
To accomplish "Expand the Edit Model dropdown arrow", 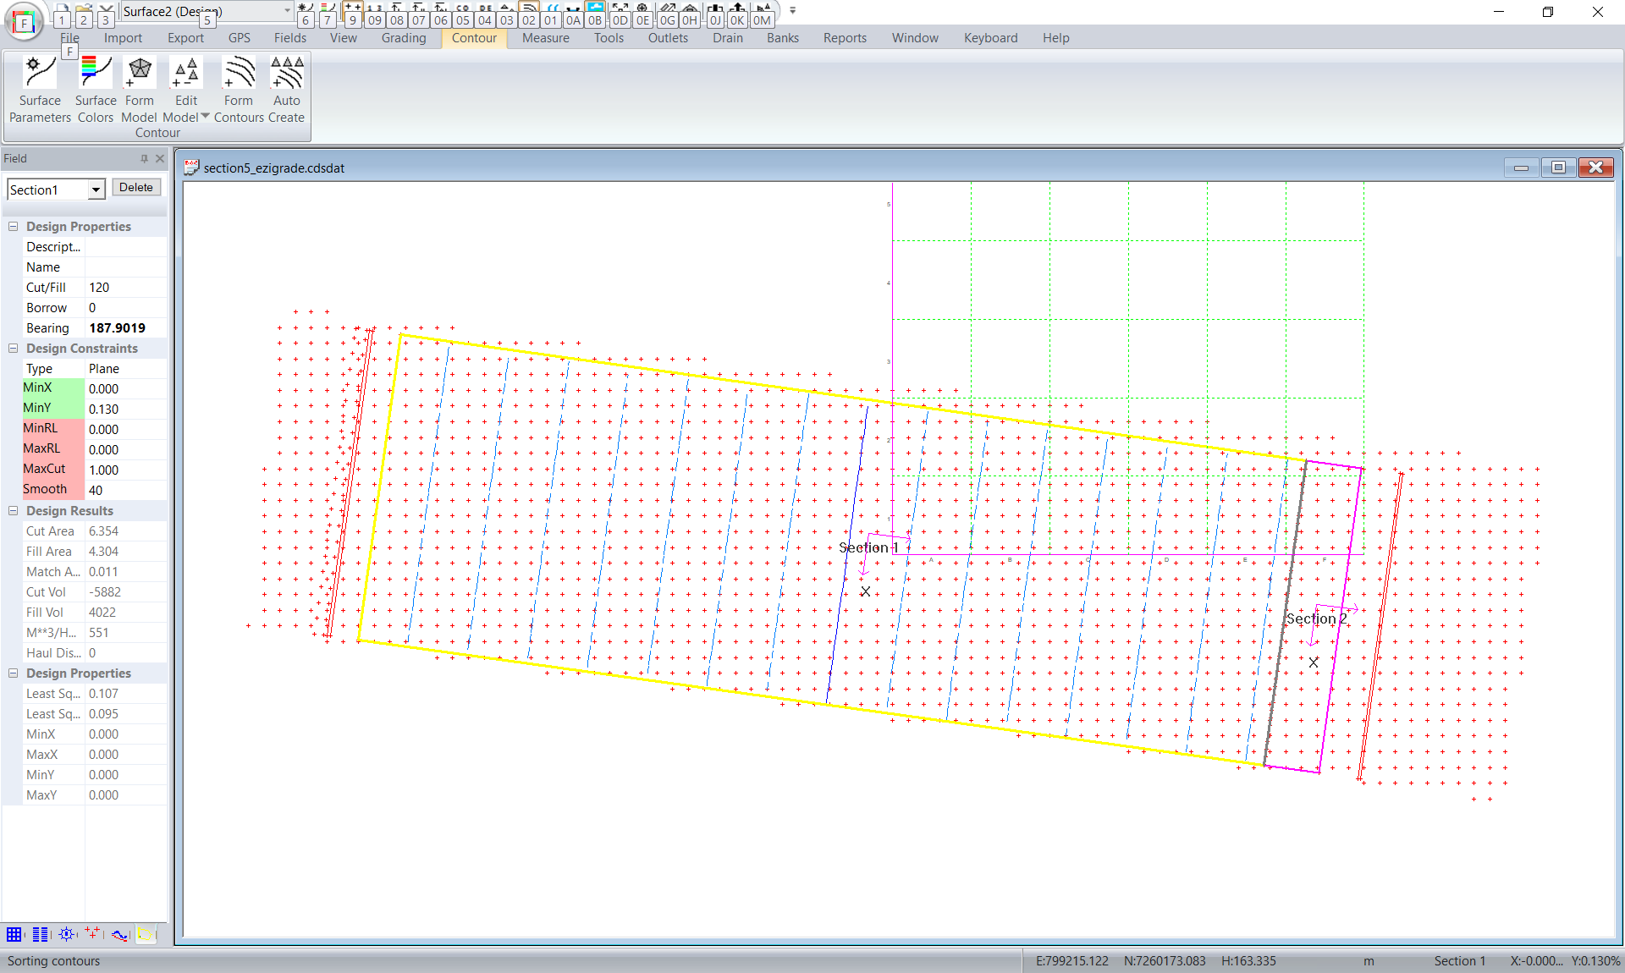I will [205, 117].
